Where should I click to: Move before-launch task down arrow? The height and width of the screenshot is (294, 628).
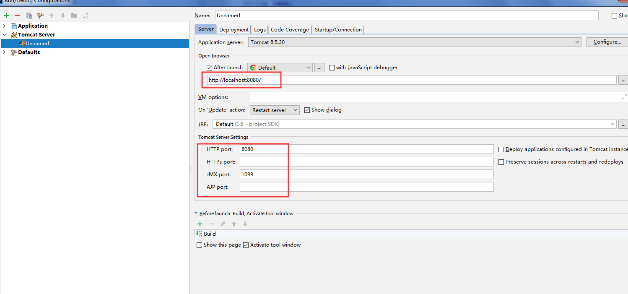pos(245,224)
